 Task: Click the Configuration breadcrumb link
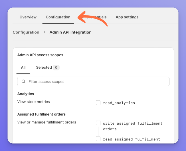coord(26,32)
